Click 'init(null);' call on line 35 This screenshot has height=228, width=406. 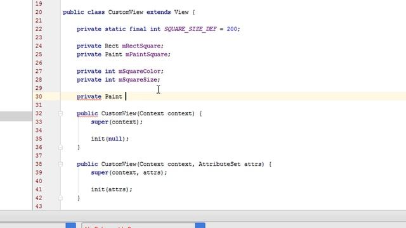pyautogui.click(x=110, y=139)
